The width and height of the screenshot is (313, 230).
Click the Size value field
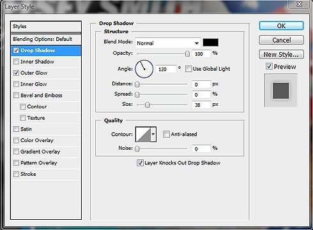(x=201, y=105)
